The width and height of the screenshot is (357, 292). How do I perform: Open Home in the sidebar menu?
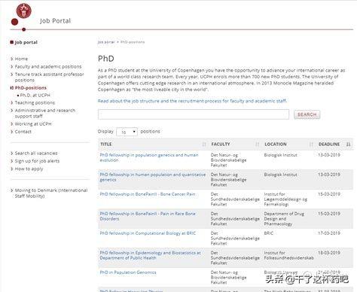pos(21,59)
